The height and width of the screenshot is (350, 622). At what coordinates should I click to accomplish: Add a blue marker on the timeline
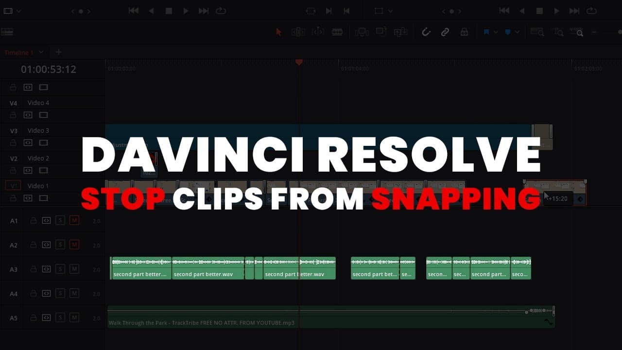click(x=508, y=32)
